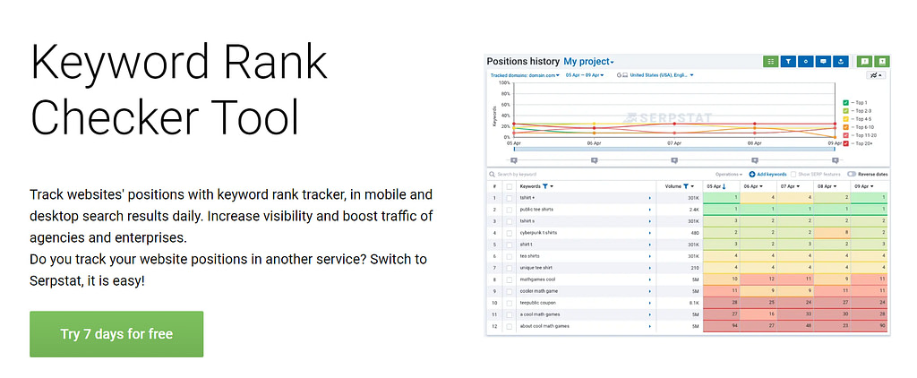The height and width of the screenshot is (378, 917).
Task: Click the 'a cool math games' keyword
Action: point(540,314)
